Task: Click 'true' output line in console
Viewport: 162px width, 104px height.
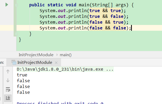Action: pyautogui.click(x=22, y=75)
